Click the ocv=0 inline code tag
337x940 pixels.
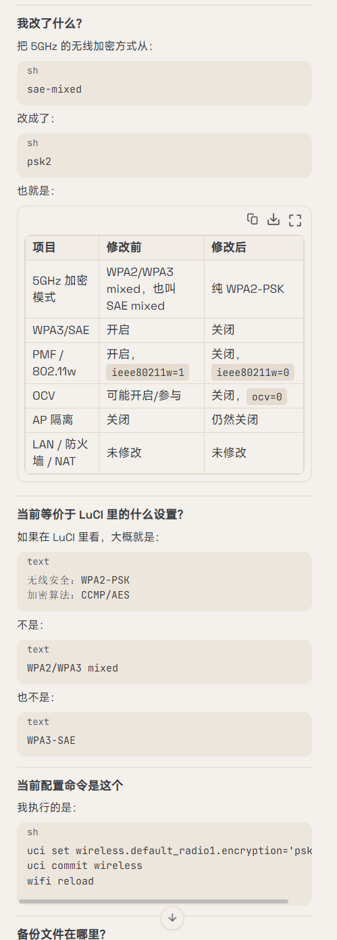(267, 396)
